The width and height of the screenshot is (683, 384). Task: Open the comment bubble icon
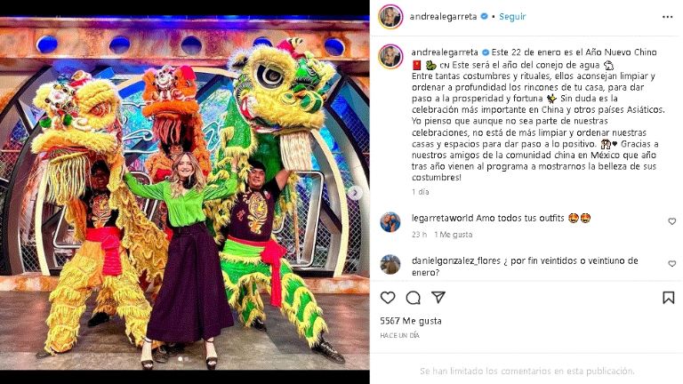413,298
